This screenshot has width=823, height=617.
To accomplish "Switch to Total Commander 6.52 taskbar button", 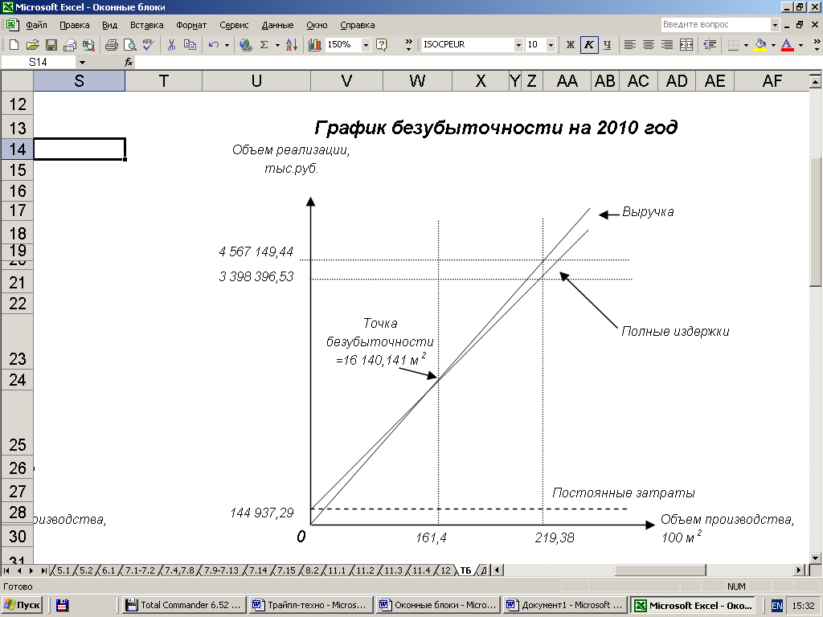I will pyautogui.click(x=183, y=605).
